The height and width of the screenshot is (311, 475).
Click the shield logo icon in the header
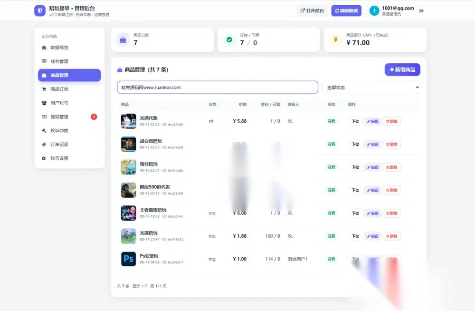pos(40,10)
